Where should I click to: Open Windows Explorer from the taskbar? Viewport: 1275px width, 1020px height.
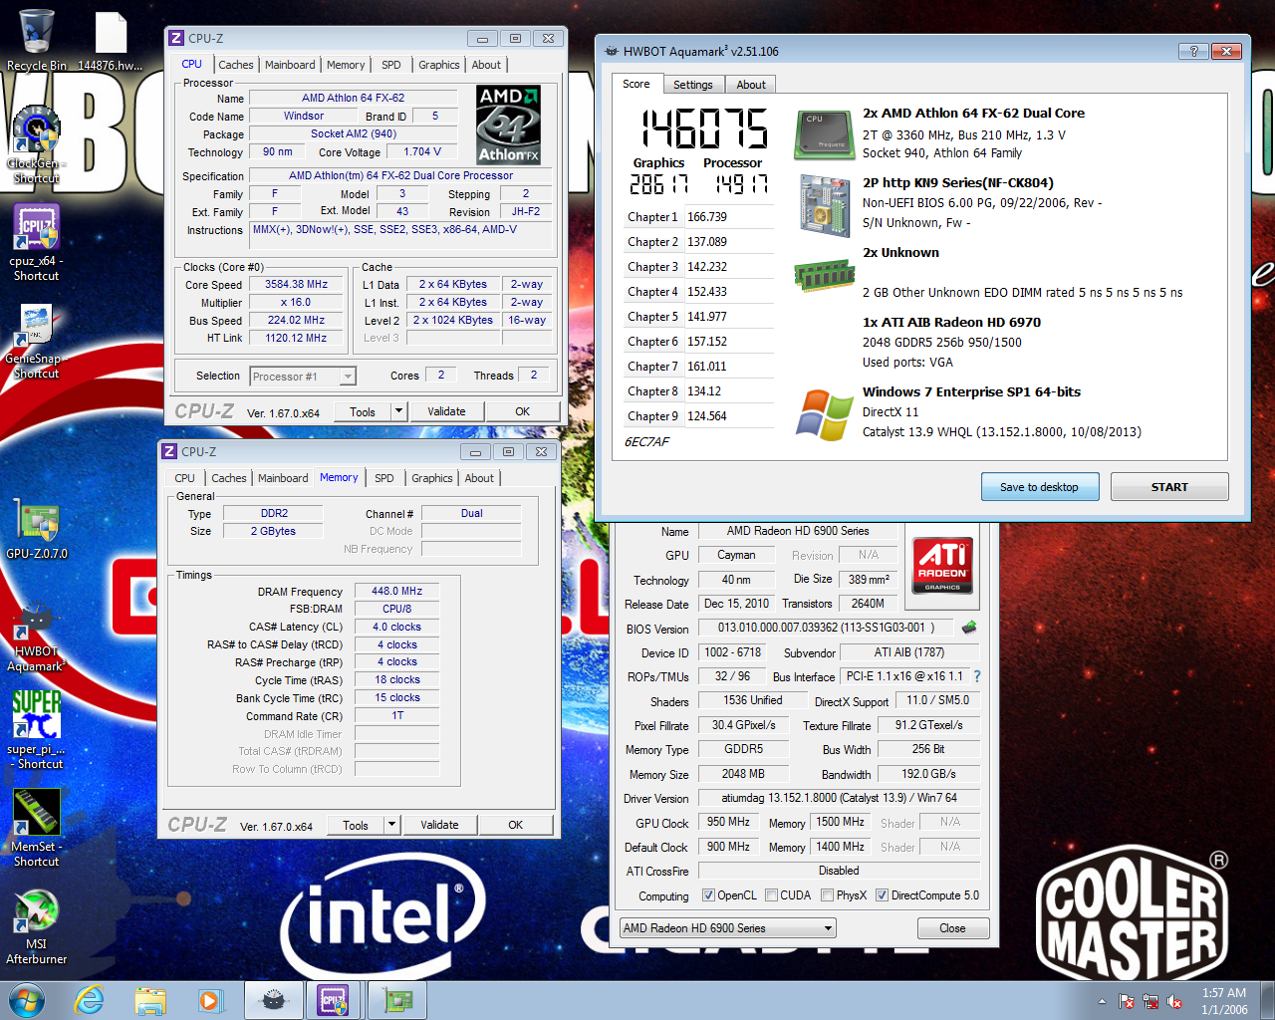click(150, 1000)
